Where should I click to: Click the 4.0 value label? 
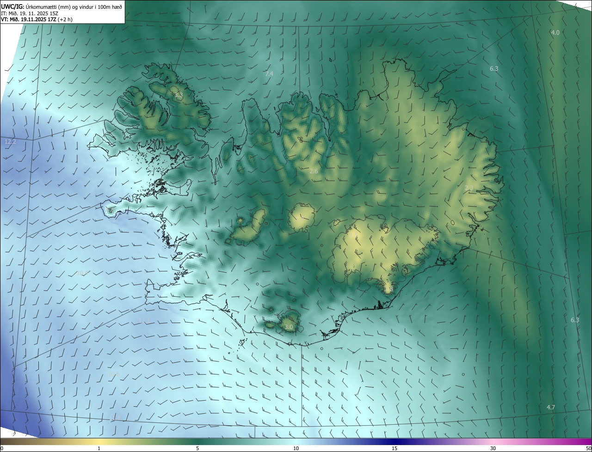pos(555,32)
